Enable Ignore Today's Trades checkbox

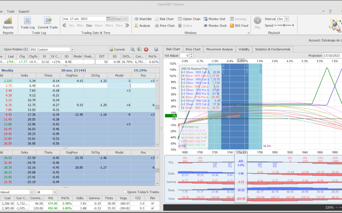[x=125, y=192]
